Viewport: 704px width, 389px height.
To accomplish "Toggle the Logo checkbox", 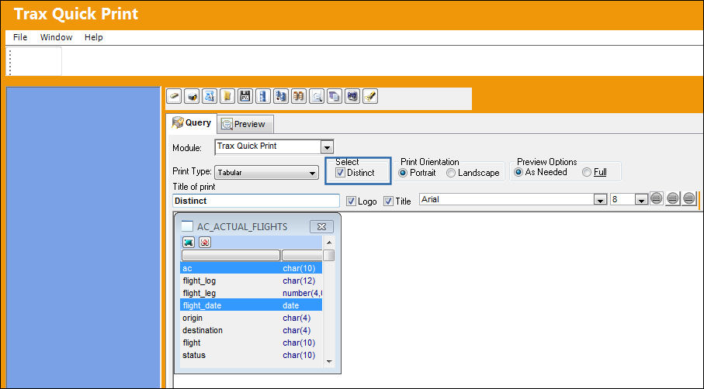I will pyautogui.click(x=351, y=201).
